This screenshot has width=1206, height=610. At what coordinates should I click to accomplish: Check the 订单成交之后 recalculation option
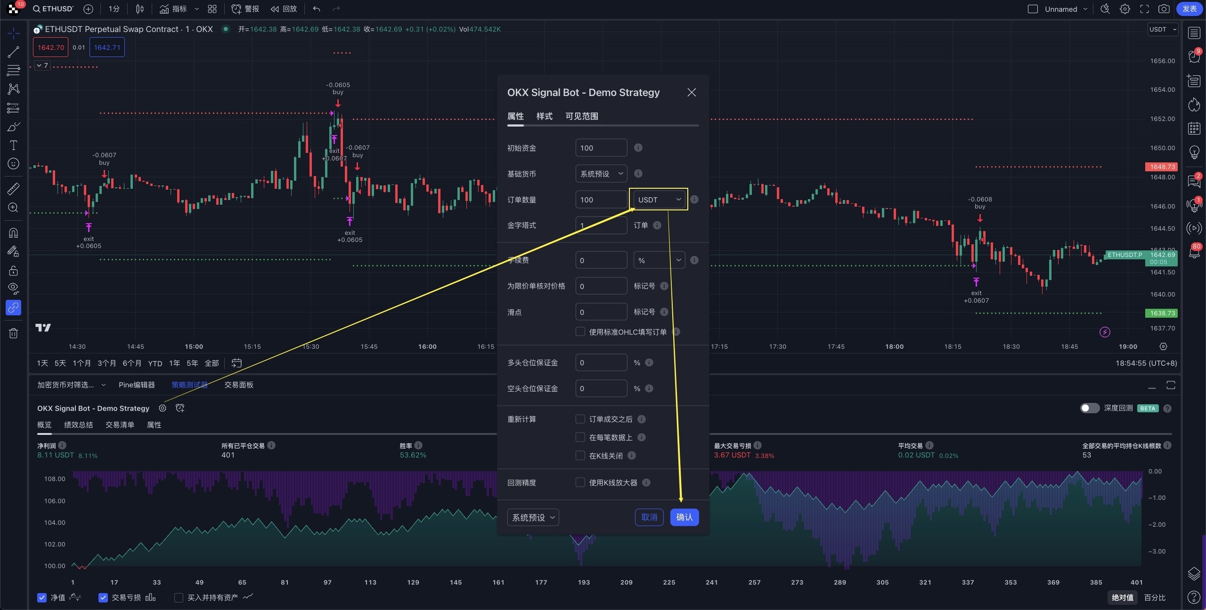pyautogui.click(x=580, y=419)
